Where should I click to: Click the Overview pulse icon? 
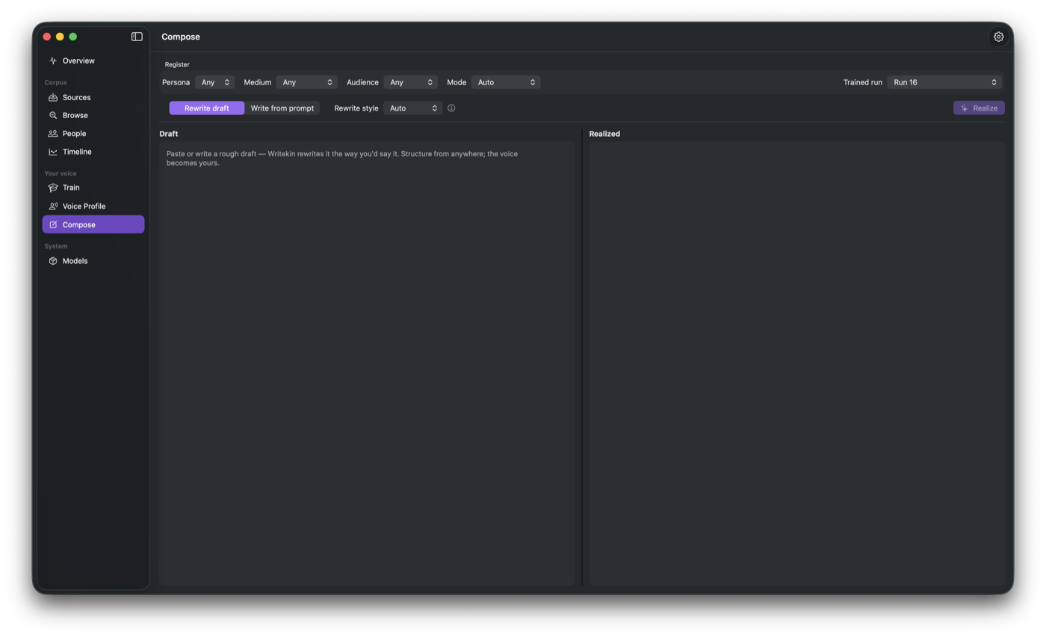click(x=53, y=61)
